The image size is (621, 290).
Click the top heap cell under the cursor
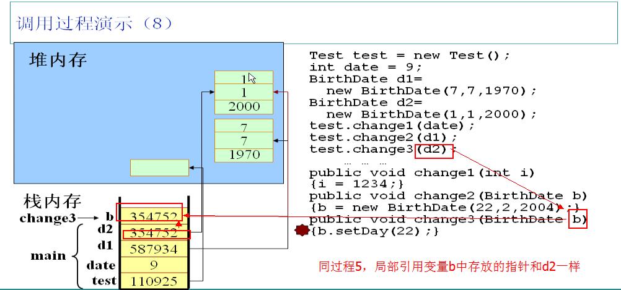tap(244, 79)
